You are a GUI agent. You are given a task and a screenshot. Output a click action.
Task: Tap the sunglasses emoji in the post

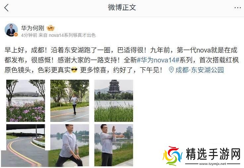(74, 70)
